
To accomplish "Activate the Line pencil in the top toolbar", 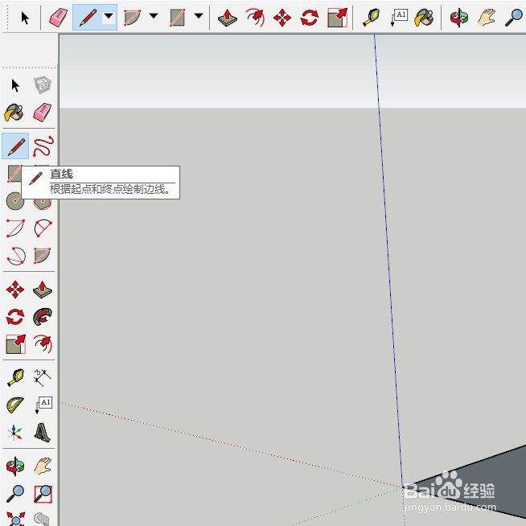I will [88, 18].
